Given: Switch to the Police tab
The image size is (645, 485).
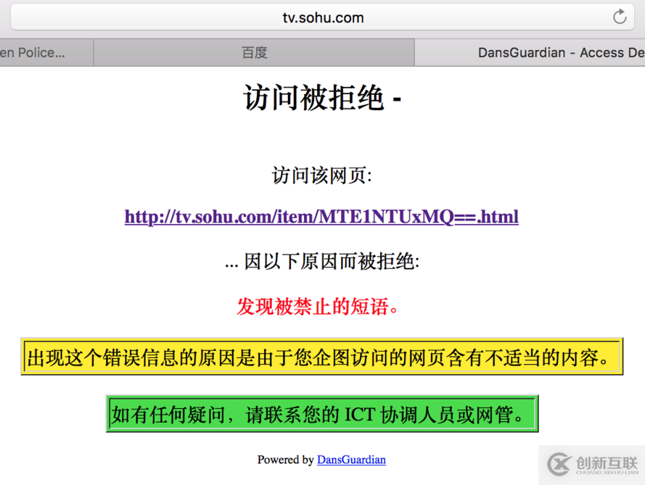Looking at the screenshot, I should [x=46, y=53].
